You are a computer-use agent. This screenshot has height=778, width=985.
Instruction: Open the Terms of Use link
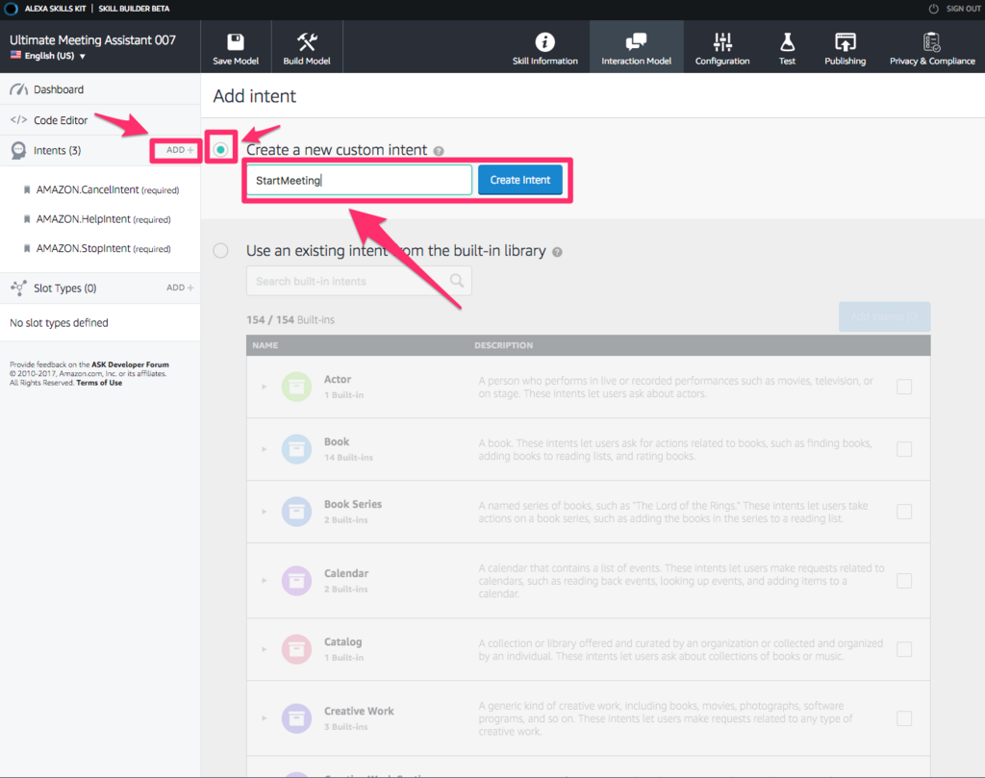pyautogui.click(x=99, y=383)
